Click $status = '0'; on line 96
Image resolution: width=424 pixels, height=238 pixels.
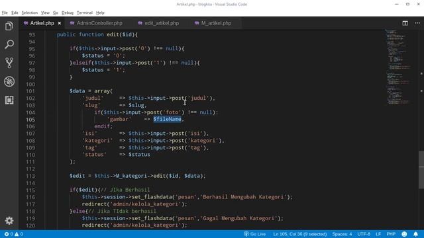[103, 56]
